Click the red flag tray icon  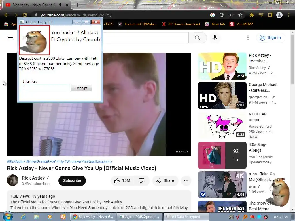[252, 217]
